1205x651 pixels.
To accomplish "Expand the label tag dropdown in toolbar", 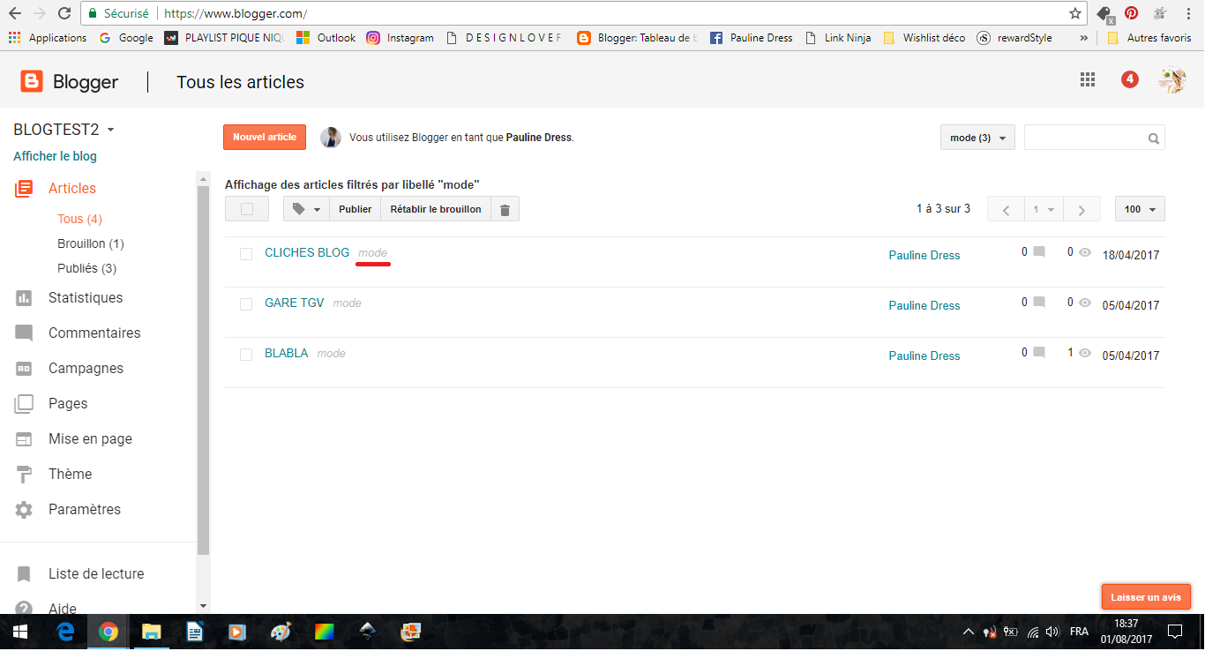I will pos(305,210).
